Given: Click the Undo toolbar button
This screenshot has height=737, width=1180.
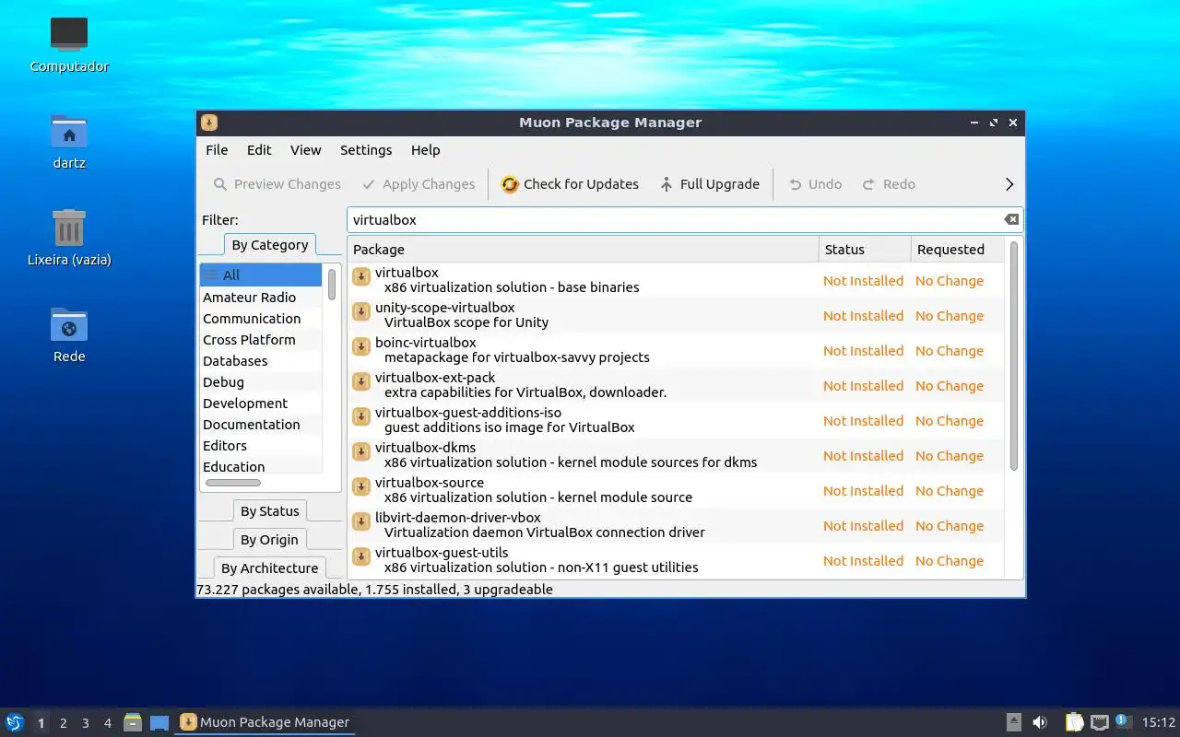Looking at the screenshot, I should pos(815,184).
